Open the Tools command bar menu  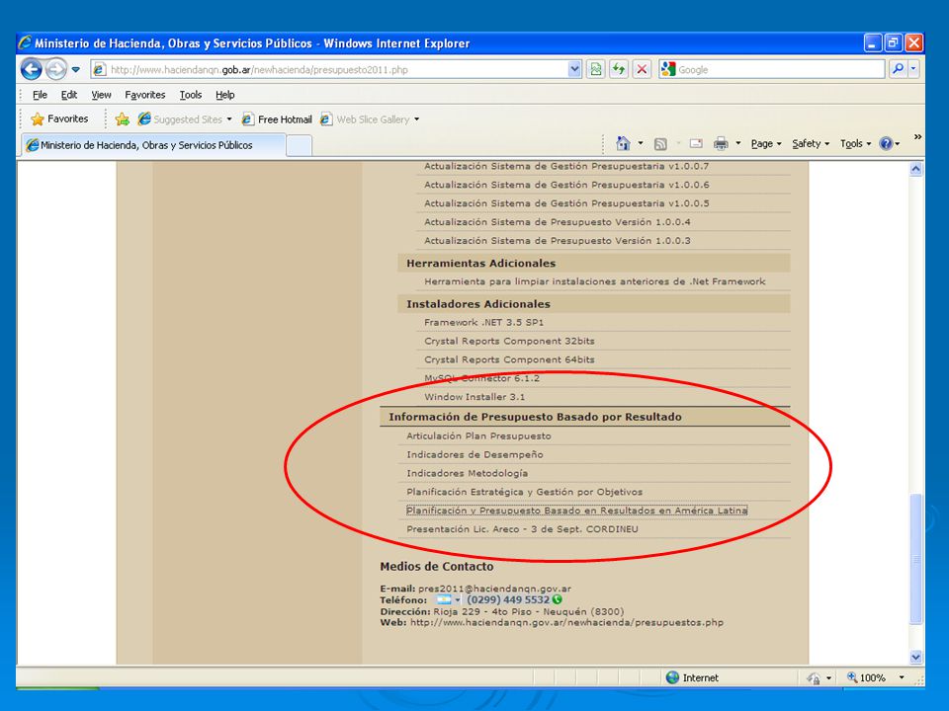point(855,143)
